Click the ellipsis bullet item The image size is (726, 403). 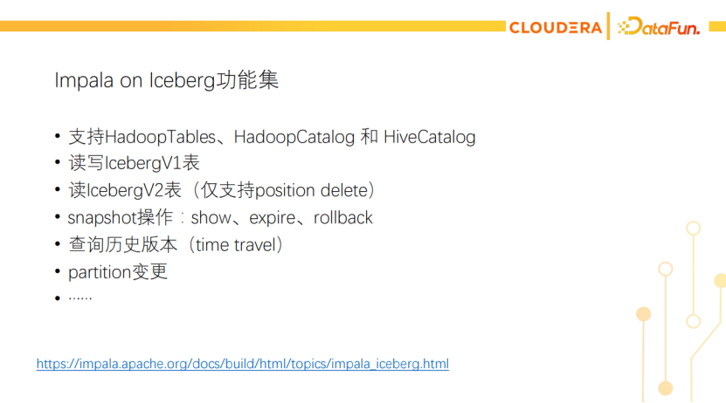80,297
